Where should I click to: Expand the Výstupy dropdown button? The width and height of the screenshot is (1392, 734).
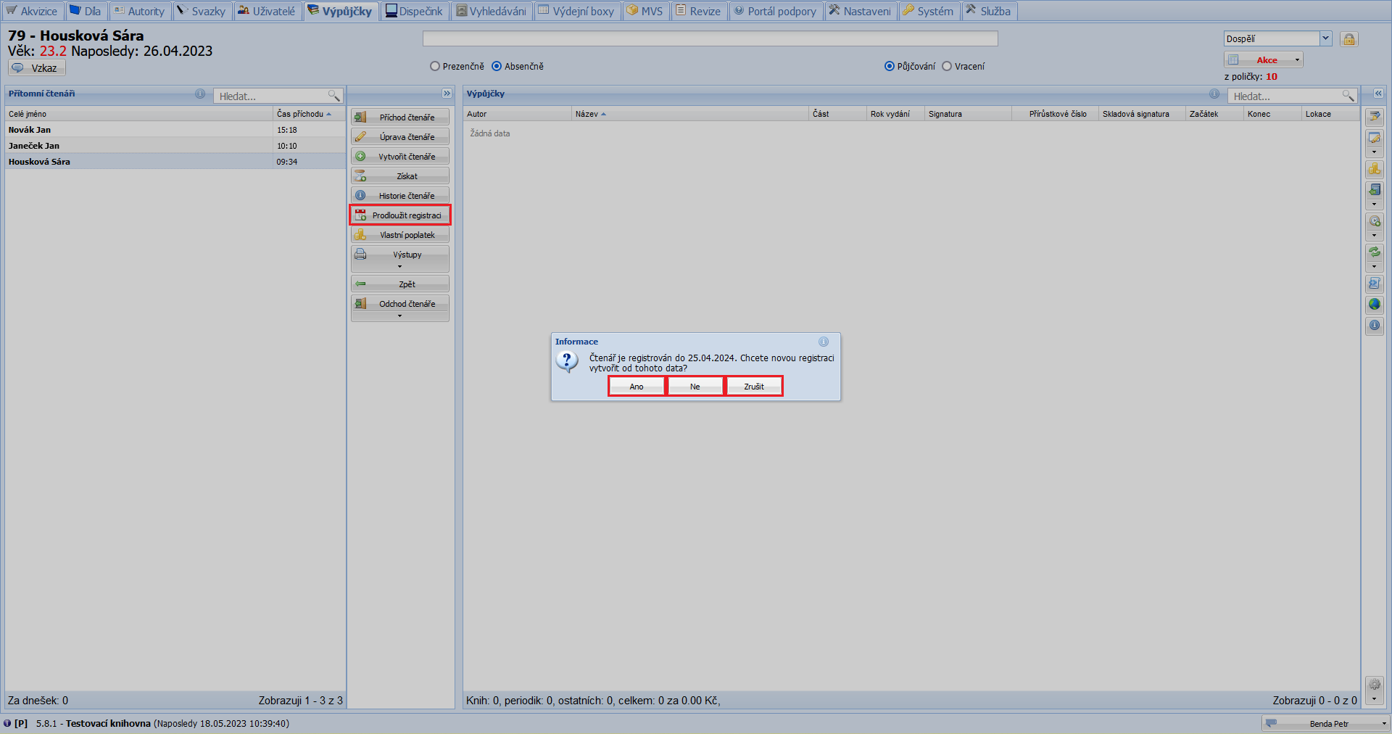(400, 259)
